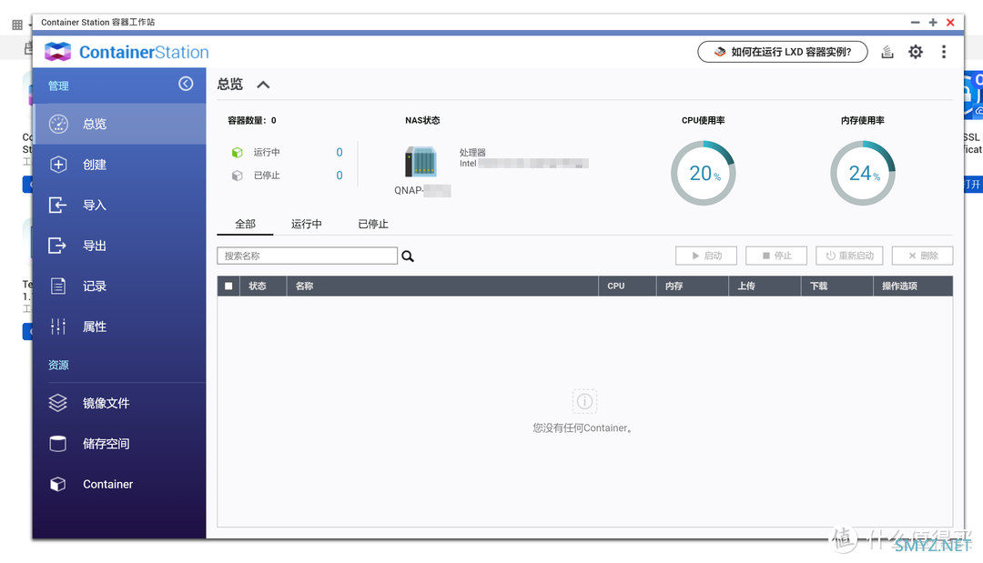Viewport: 983px width, 563px height.
Task: Click the search magnifier icon
Action: pos(408,256)
